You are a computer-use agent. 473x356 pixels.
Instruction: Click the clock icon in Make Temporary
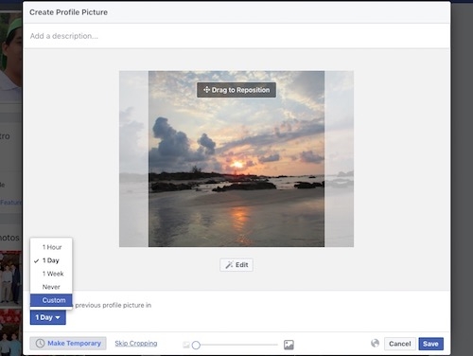point(40,344)
